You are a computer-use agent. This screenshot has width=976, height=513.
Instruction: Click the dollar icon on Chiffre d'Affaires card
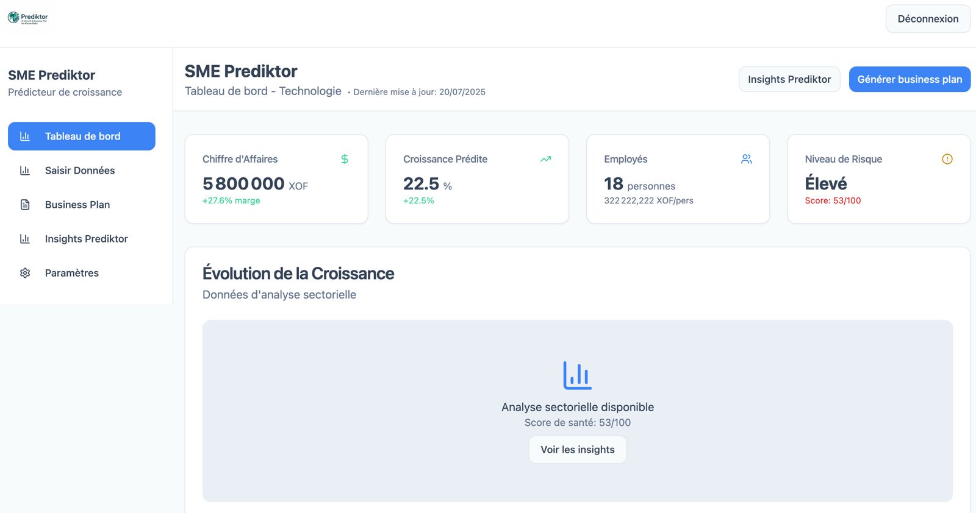coord(345,159)
